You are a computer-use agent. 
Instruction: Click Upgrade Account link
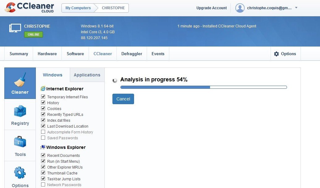pyautogui.click(x=211, y=8)
